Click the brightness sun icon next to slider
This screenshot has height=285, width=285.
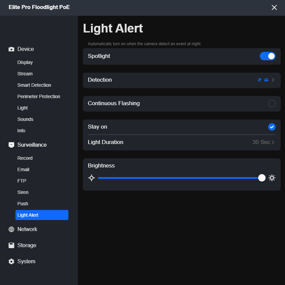point(272,178)
